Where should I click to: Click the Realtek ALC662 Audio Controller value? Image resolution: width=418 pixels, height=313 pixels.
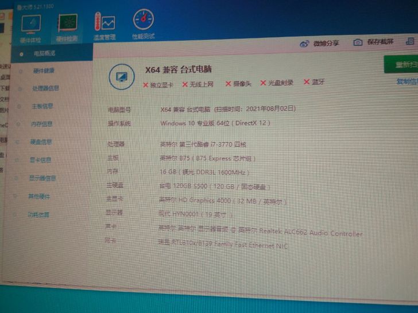[x=260, y=231]
